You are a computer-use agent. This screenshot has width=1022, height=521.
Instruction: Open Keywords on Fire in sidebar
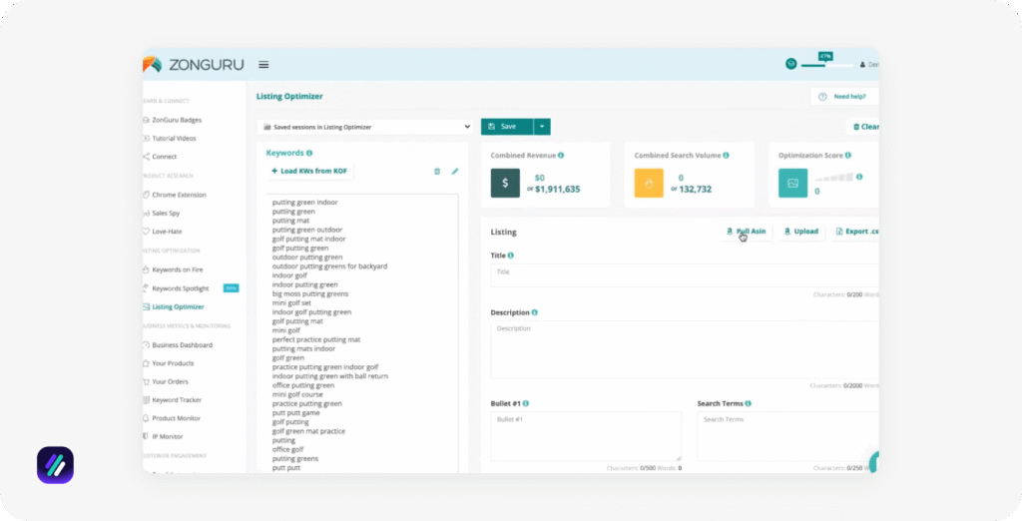point(180,270)
